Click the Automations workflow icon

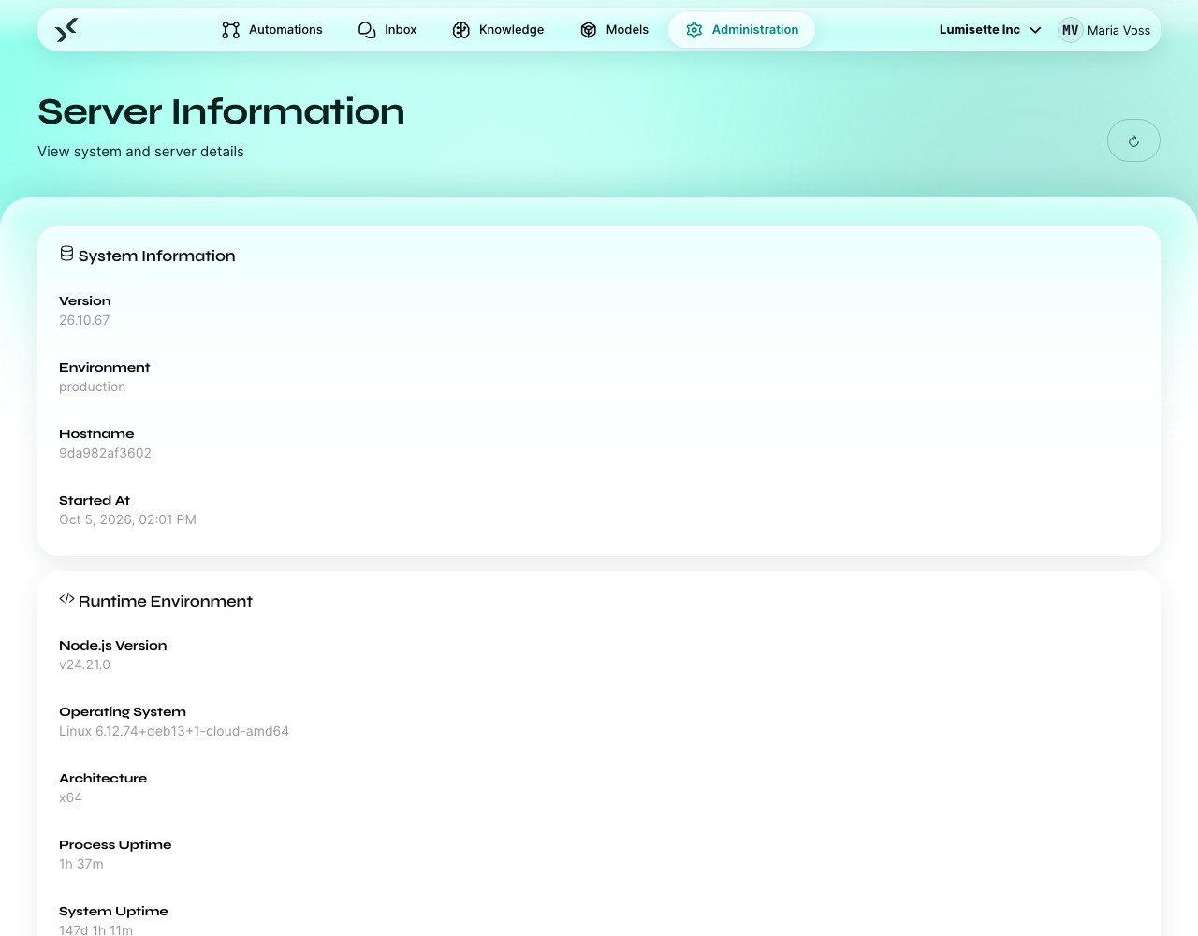tap(231, 30)
